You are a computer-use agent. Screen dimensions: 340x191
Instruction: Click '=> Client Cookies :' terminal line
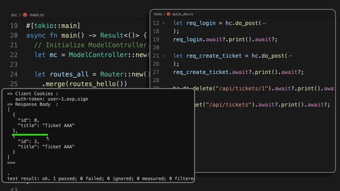coord(32,94)
